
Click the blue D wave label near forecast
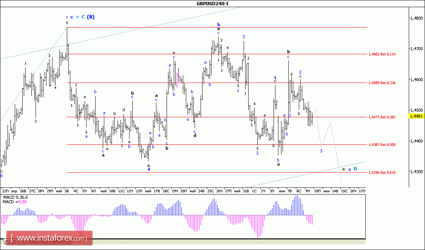(355, 169)
